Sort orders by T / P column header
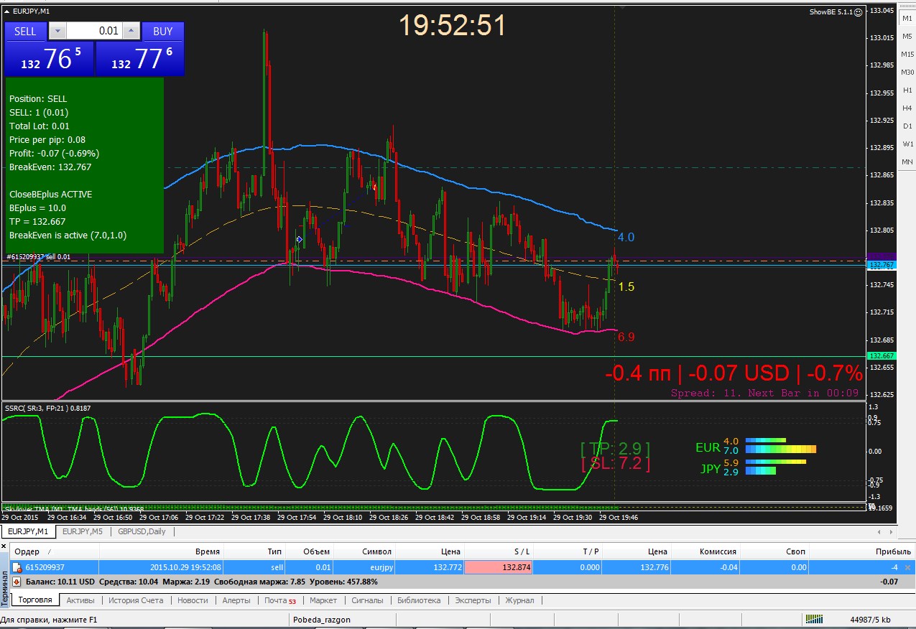 [x=566, y=551]
